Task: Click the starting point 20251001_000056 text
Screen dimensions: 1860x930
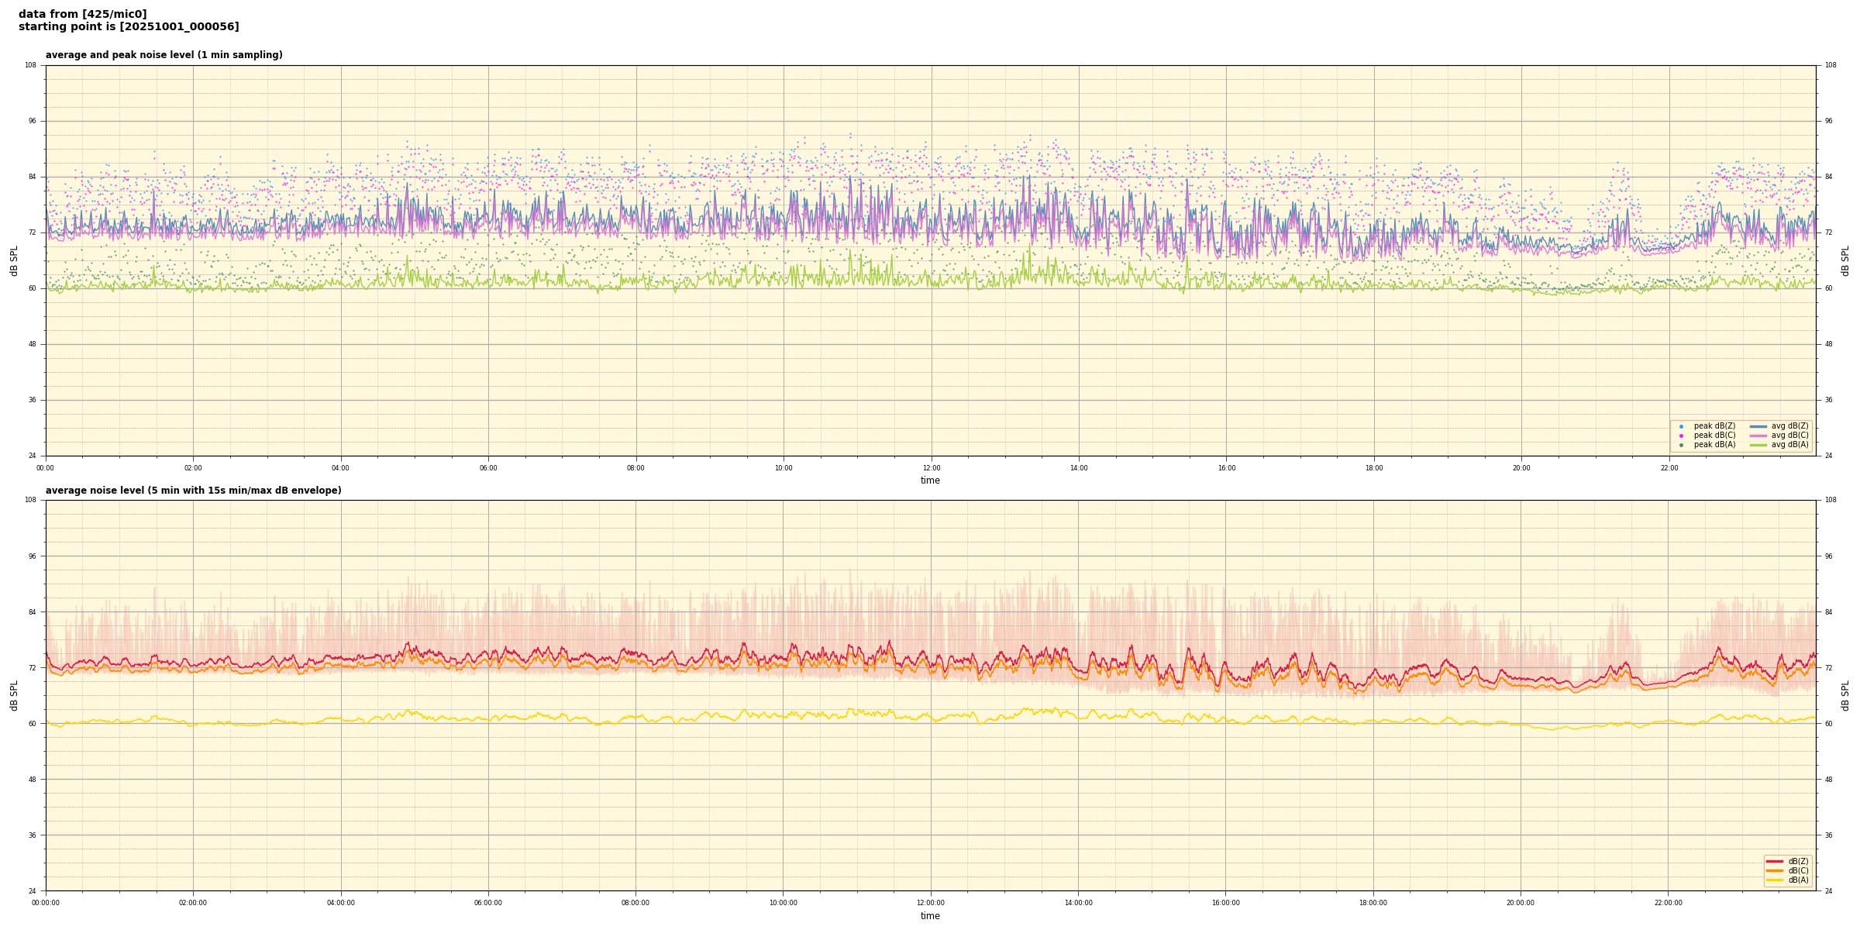Action: pos(129,27)
